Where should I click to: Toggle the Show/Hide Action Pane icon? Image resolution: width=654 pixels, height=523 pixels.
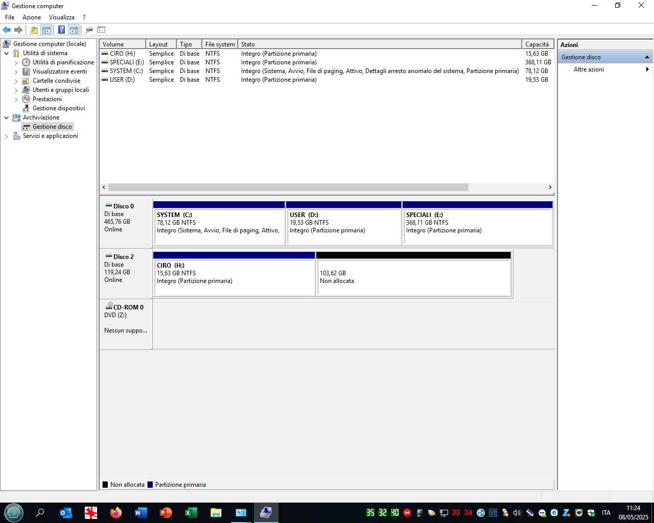[74, 30]
